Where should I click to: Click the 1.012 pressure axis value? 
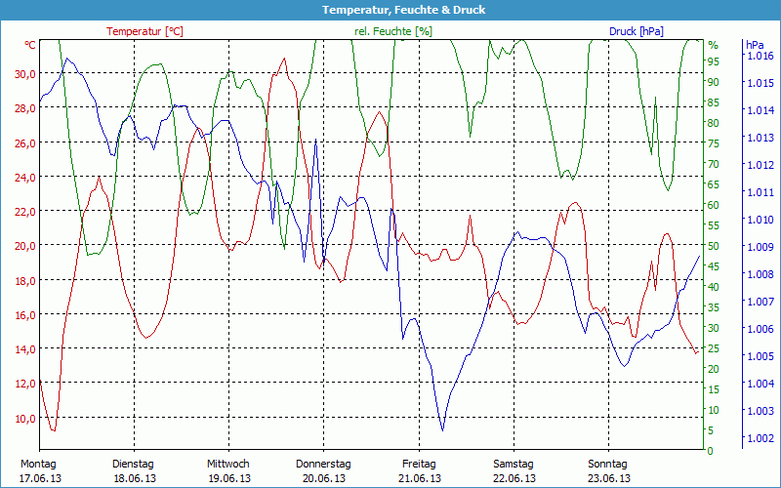pyautogui.click(x=760, y=164)
